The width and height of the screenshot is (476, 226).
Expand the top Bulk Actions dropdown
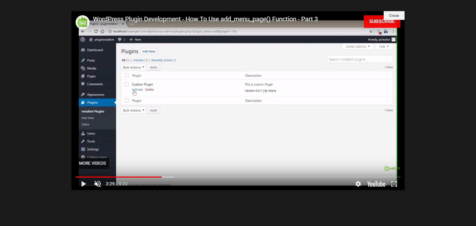click(133, 68)
